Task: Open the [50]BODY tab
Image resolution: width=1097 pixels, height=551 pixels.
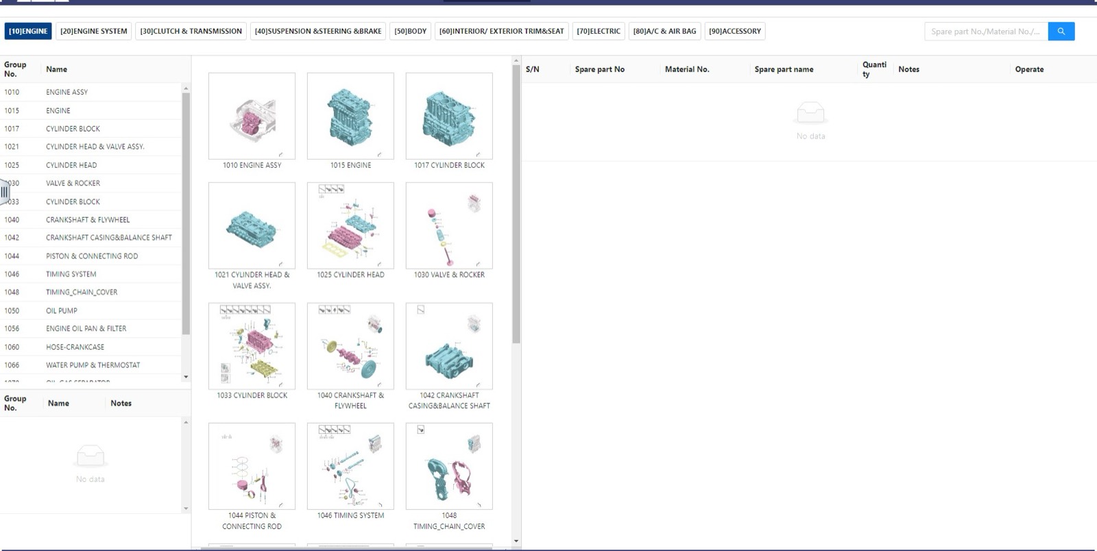Action: [x=411, y=32]
